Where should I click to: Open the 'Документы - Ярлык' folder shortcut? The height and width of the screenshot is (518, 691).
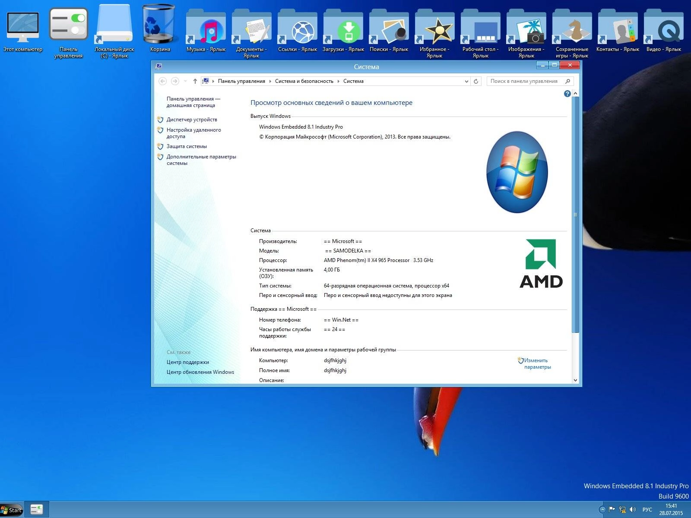(x=251, y=35)
